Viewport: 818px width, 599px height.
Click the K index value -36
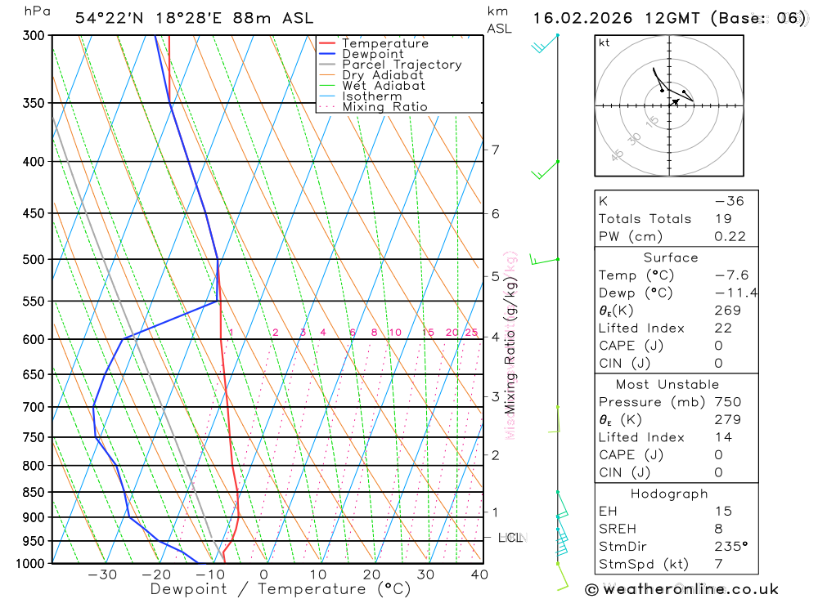click(730, 201)
